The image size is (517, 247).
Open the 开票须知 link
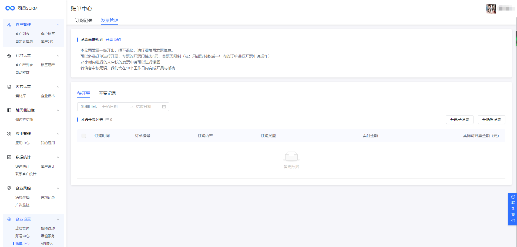[113, 40]
